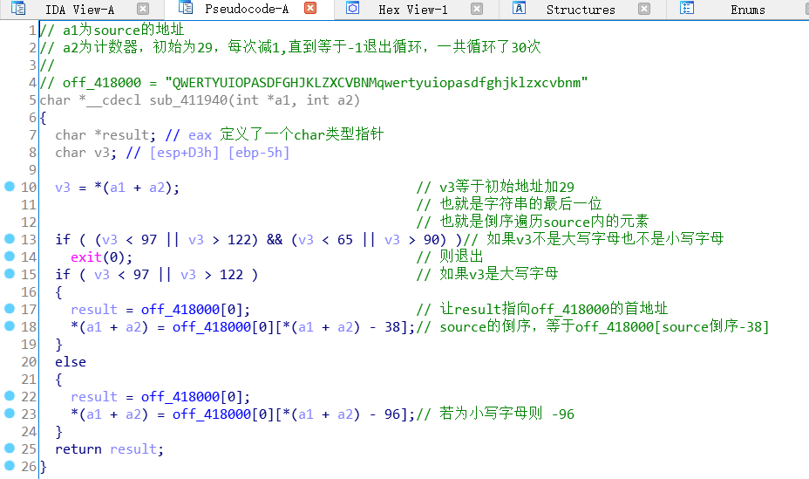Viewport: 809px width, 479px height.
Task: Click the else keyword on line 20
Action: pyautogui.click(x=71, y=362)
